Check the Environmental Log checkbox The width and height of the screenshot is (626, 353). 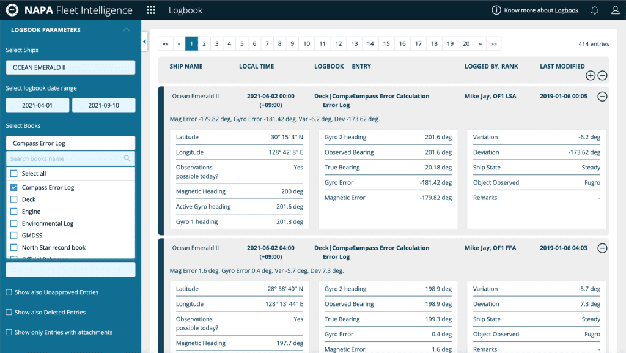coord(14,223)
